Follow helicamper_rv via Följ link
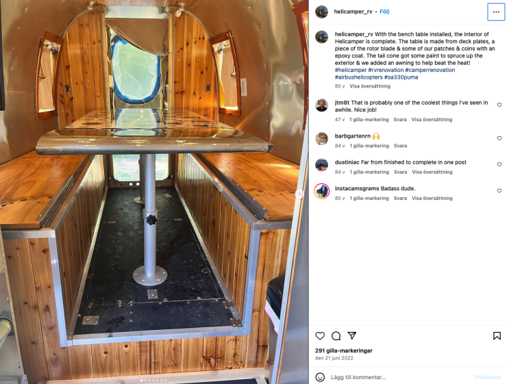The width and height of the screenshot is (507, 384). 384,12
